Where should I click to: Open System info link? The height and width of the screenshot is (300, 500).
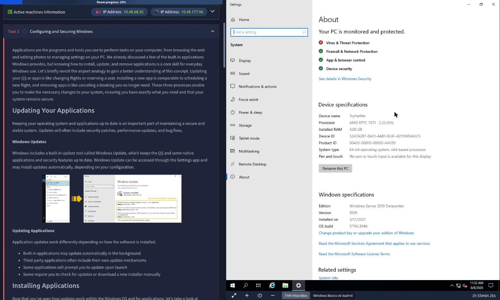coord(328,278)
